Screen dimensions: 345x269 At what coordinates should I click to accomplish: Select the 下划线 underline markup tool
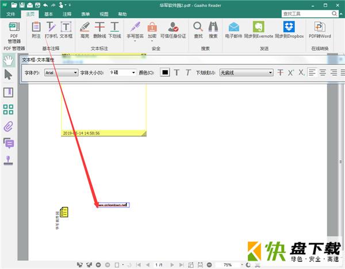tap(114, 30)
